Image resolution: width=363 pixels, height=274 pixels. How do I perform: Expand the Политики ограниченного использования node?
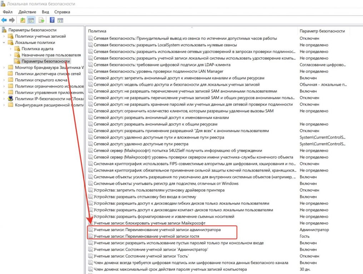pyautogui.click(x=4, y=86)
